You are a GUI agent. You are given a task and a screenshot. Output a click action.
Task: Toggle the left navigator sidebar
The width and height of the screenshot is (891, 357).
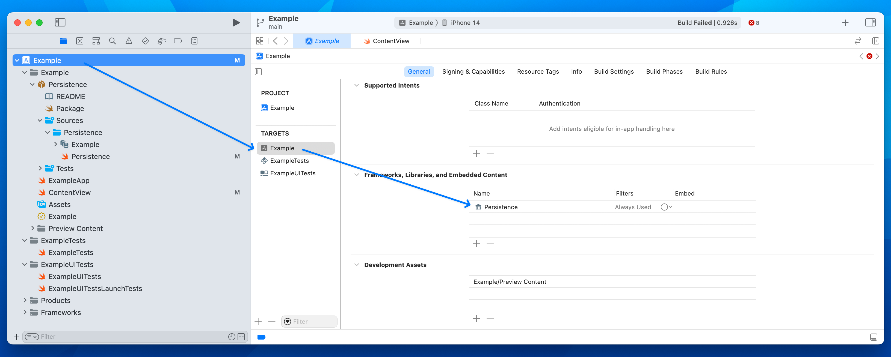pyautogui.click(x=60, y=23)
